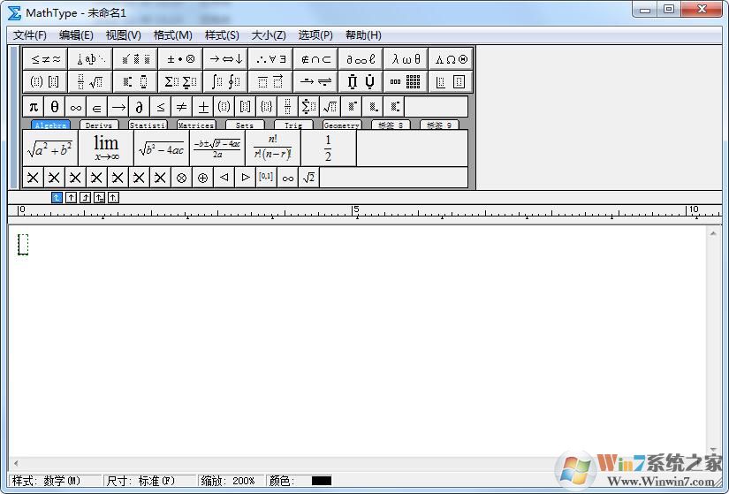Open the 格式(M) menu
Screen dimensions: 729x494
(172, 35)
